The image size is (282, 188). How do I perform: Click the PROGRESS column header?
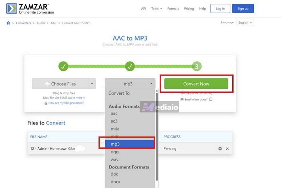click(172, 137)
